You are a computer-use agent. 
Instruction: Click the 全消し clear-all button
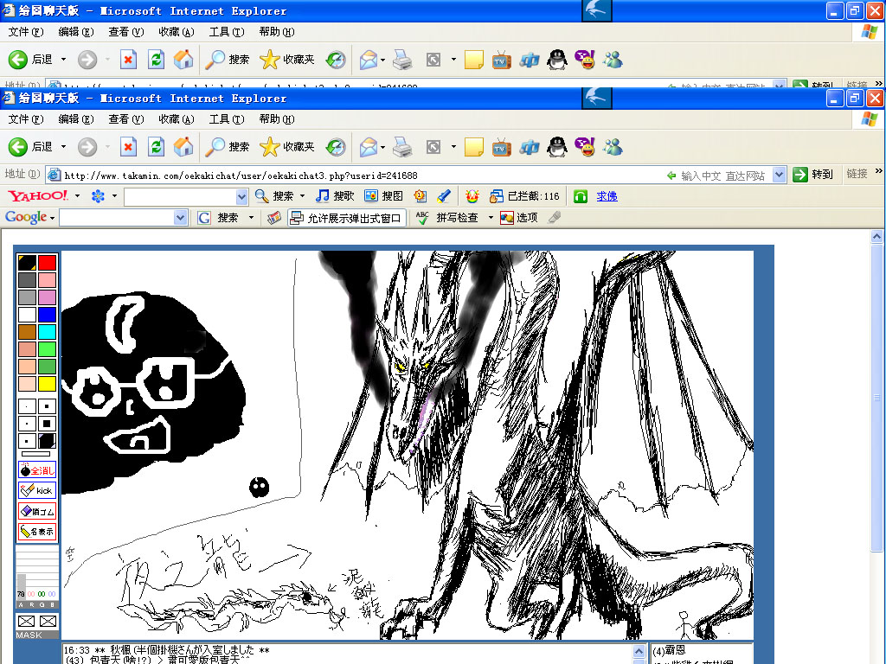(x=37, y=470)
